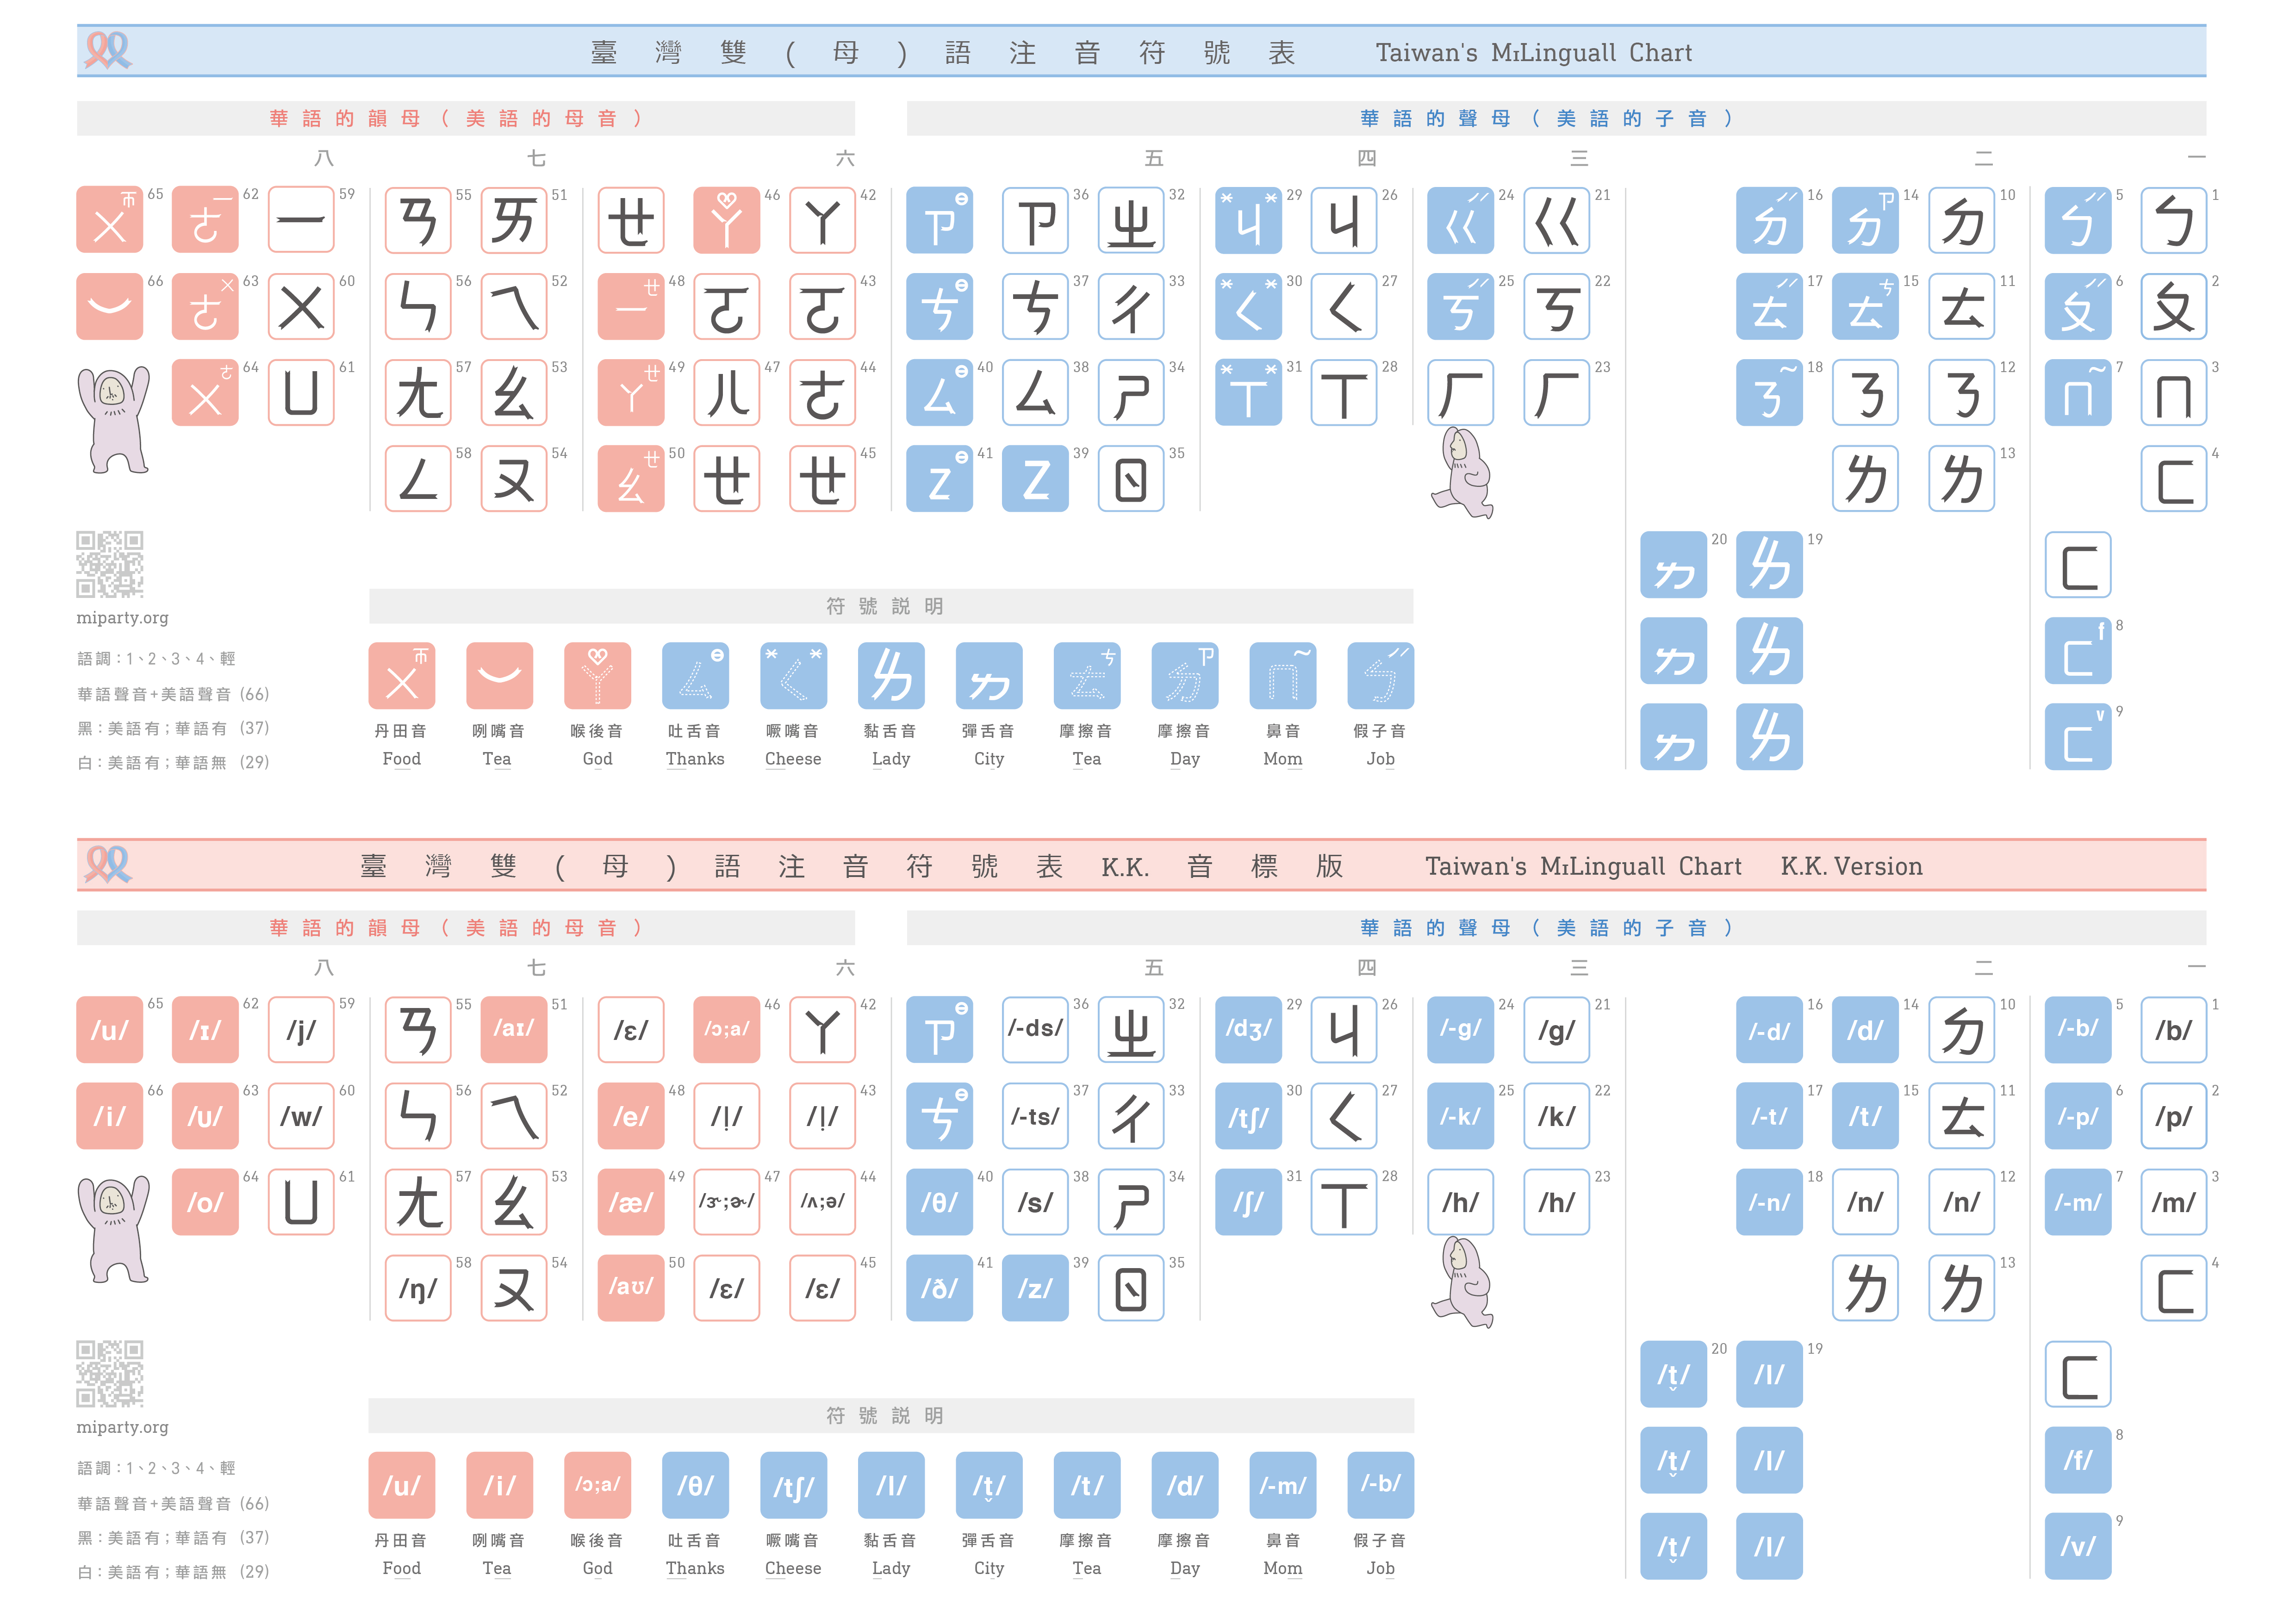The width and height of the screenshot is (2296, 1624).
Task: Click the pink /o/ tile numbered 64
Action: pos(205,1202)
